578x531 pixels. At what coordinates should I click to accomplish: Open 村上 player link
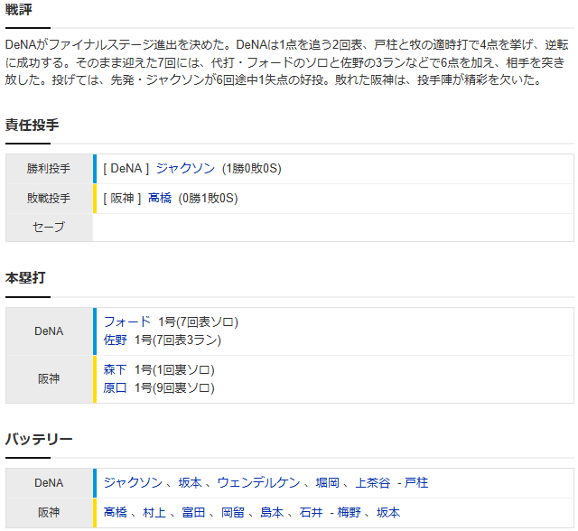tap(154, 512)
